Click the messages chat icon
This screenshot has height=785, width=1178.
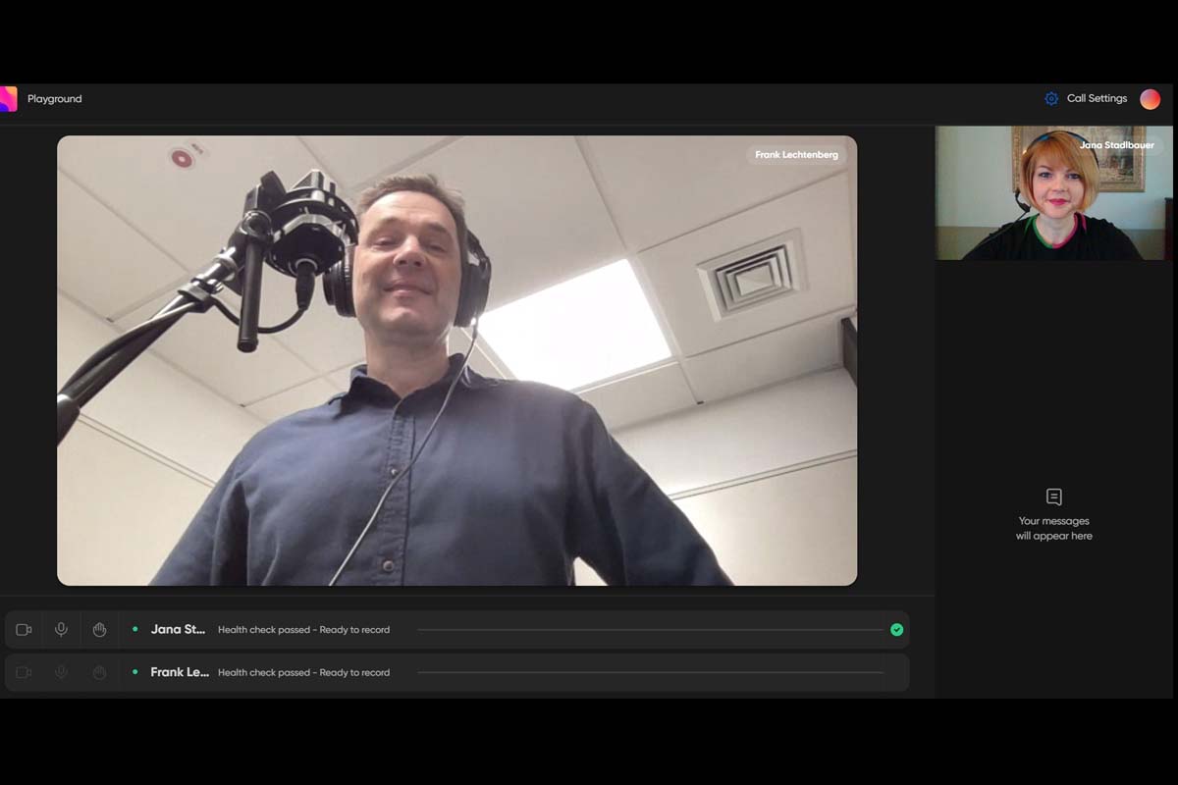point(1054,497)
